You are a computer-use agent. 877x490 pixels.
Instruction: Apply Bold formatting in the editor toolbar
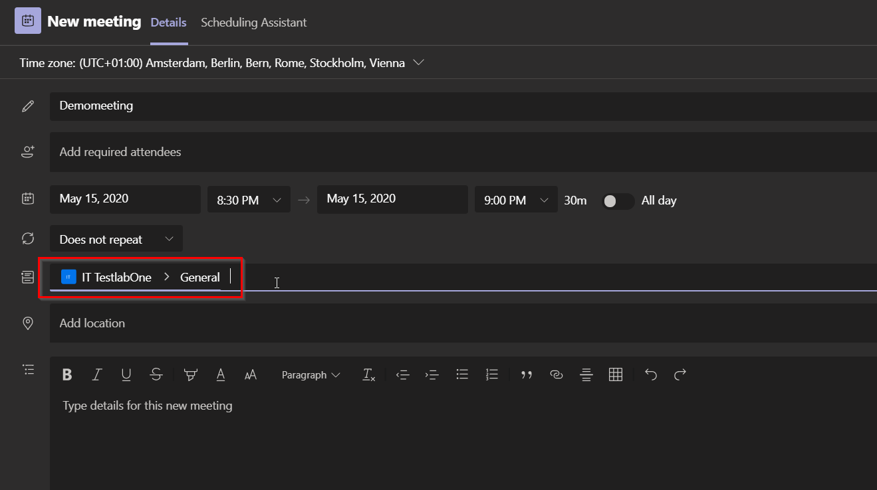67,375
